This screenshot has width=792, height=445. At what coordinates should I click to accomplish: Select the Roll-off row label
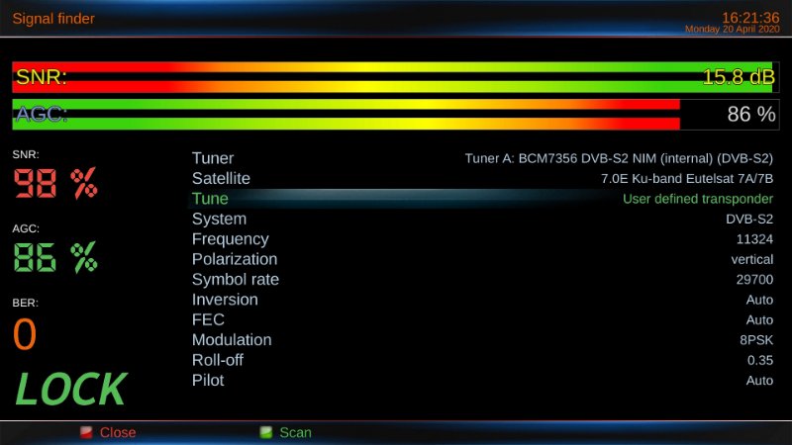click(x=218, y=360)
